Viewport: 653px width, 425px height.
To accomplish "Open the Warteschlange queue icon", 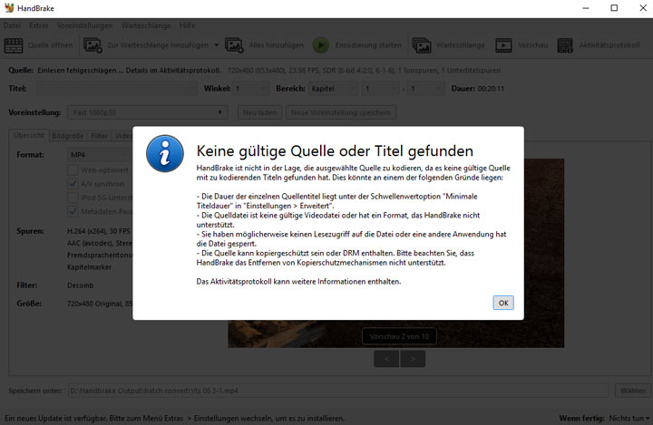I will tap(422, 45).
